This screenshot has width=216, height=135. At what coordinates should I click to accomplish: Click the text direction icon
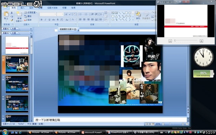tap(106, 13)
